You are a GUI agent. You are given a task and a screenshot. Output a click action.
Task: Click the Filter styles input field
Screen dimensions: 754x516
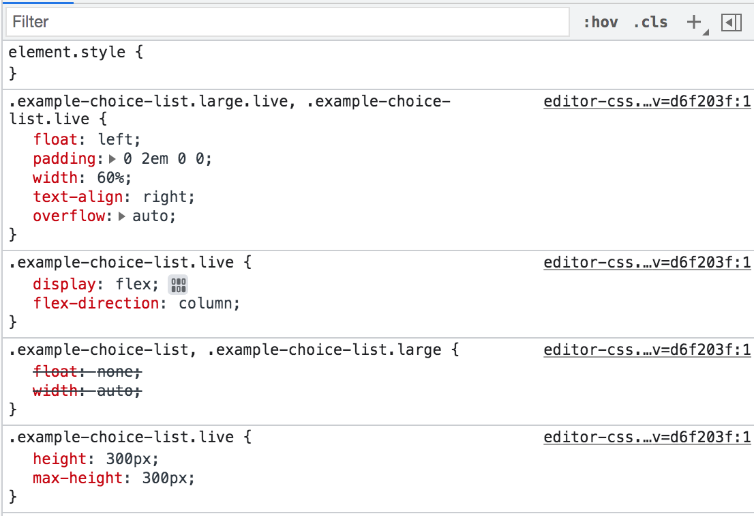[x=288, y=22]
